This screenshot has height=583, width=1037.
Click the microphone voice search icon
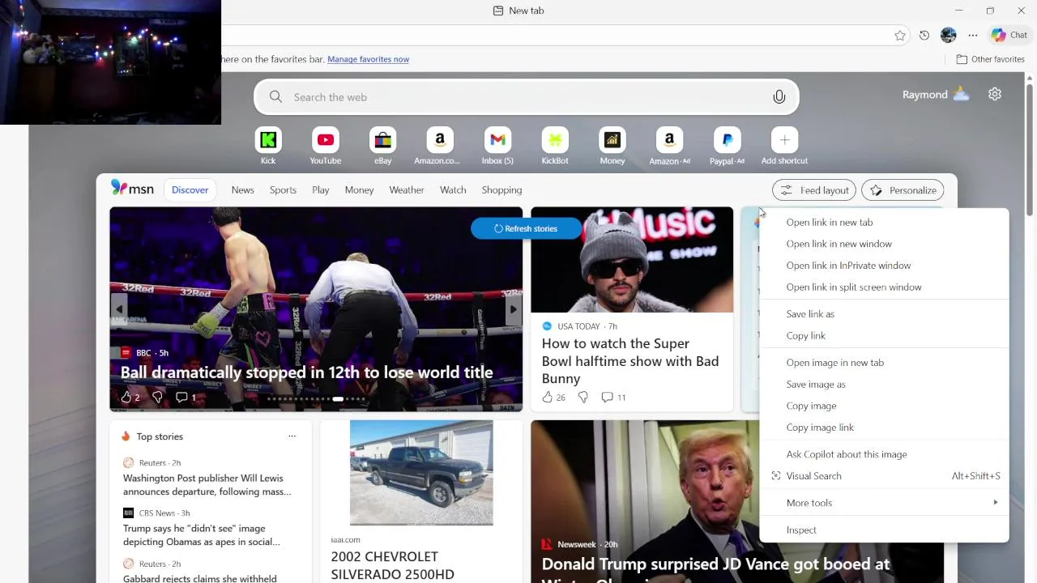[x=779, y=97]
